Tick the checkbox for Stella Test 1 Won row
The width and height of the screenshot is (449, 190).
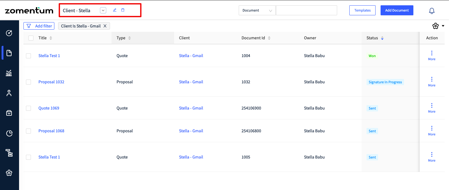point(28,56)
